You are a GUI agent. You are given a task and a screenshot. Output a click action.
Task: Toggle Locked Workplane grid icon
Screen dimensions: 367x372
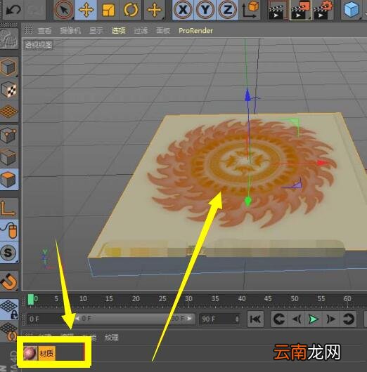[9, 309]
